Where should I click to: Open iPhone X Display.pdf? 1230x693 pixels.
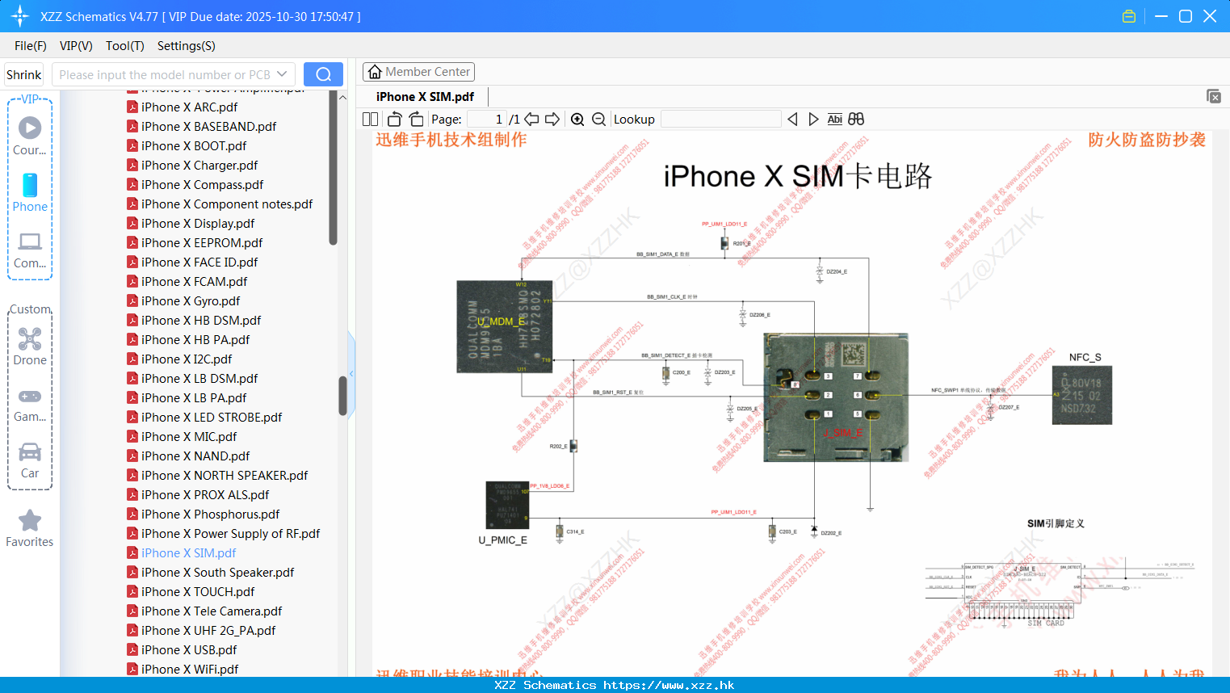[198, 223]
